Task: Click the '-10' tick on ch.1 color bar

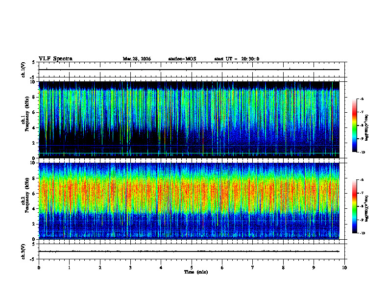Action: 362,152
